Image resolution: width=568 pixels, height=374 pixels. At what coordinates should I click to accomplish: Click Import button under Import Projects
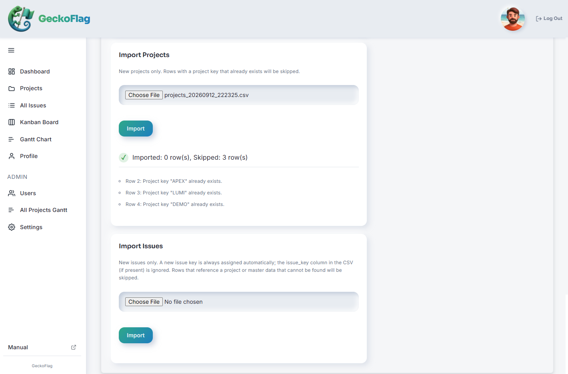pyautogui.click(x=136, y=129)
